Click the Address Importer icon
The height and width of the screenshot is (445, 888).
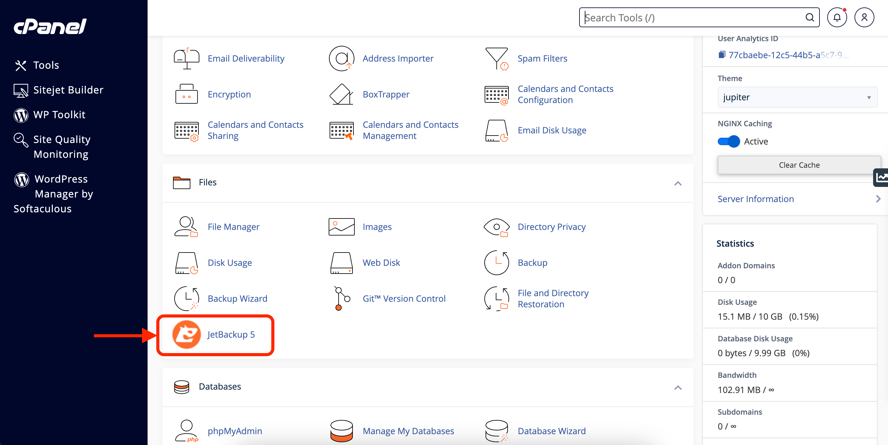point(341,58)
